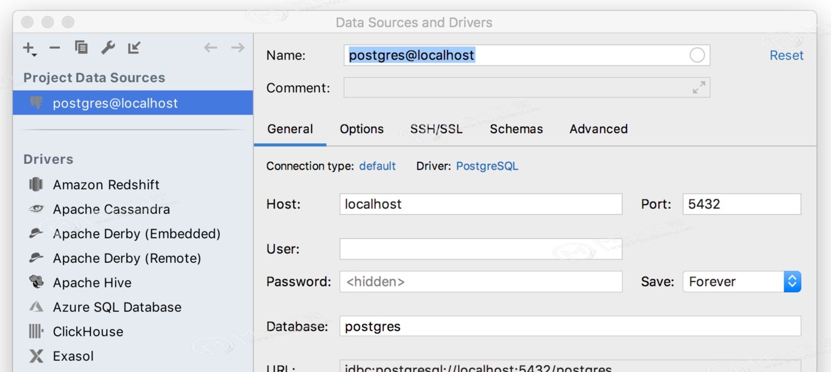Duplicate the selected data source
This screenshot has height=372, width=831.
81,47
